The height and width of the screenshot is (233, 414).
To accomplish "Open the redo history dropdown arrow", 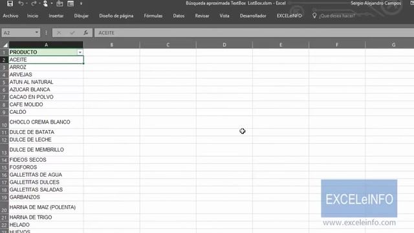I will pos(39,3).
